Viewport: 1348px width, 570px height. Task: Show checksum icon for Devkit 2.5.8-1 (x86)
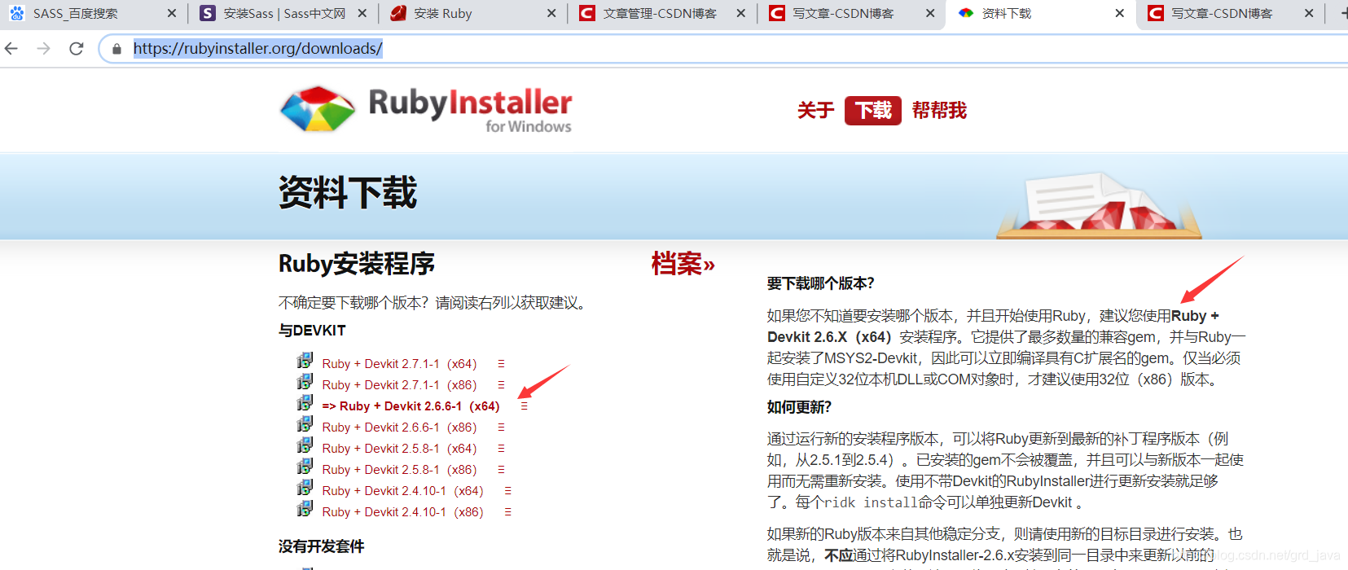tap(501, 470)
